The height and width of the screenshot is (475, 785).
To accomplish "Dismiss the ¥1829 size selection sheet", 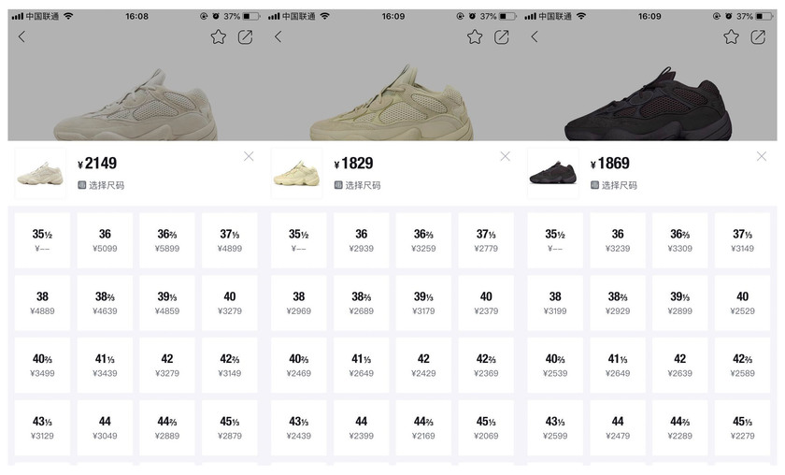I will click(x=506, y=156).
